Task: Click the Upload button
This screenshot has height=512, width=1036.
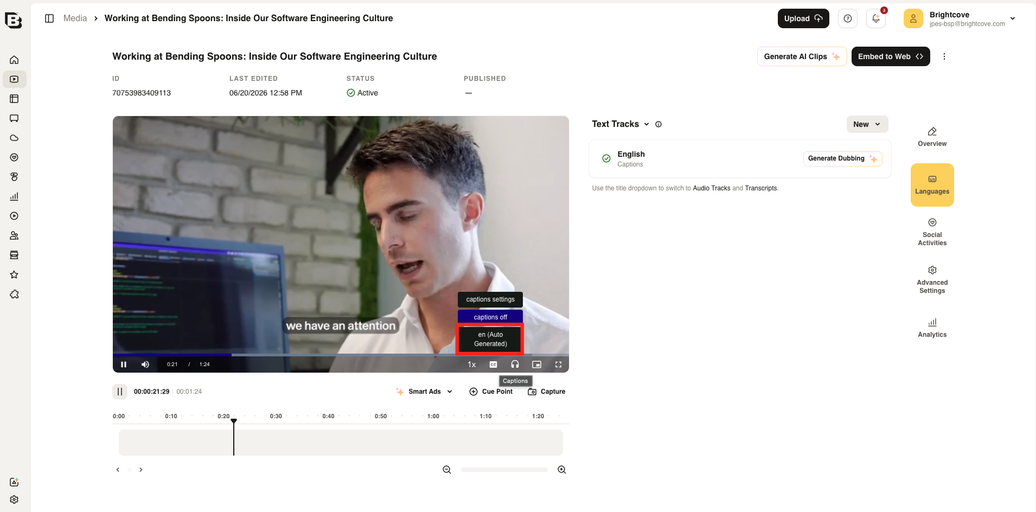Action: (x=803, y=18)
